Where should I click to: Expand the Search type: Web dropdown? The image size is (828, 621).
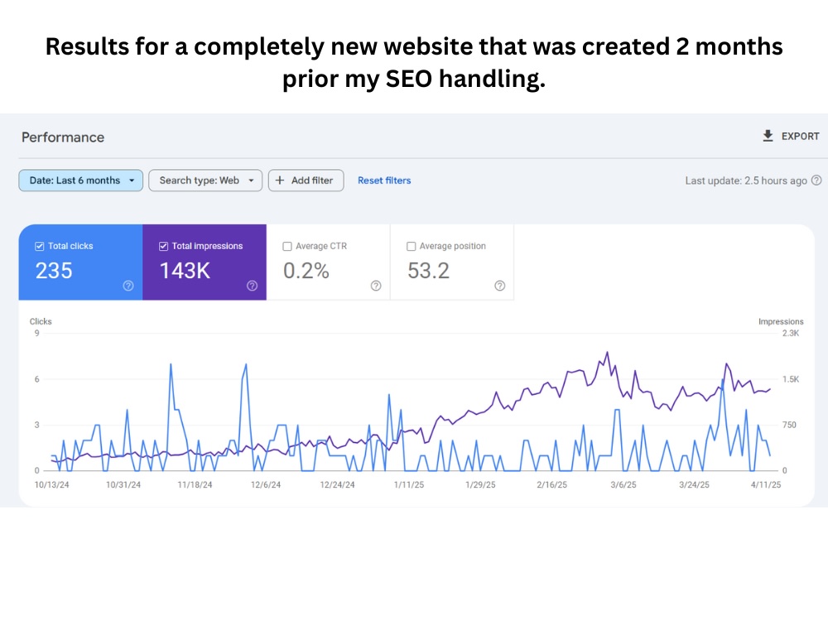(x=205, y=180)
